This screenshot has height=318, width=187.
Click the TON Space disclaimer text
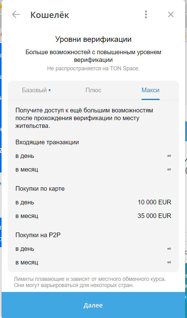tap(93, 68)
